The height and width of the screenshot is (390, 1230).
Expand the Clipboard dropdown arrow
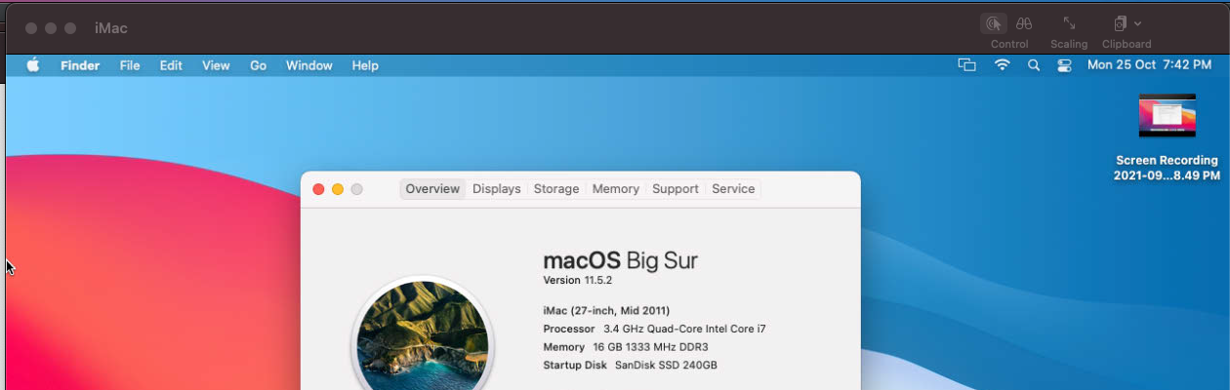(1137, 23)
